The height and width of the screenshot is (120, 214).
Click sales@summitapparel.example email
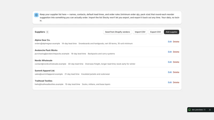click(x=49, y=74)
